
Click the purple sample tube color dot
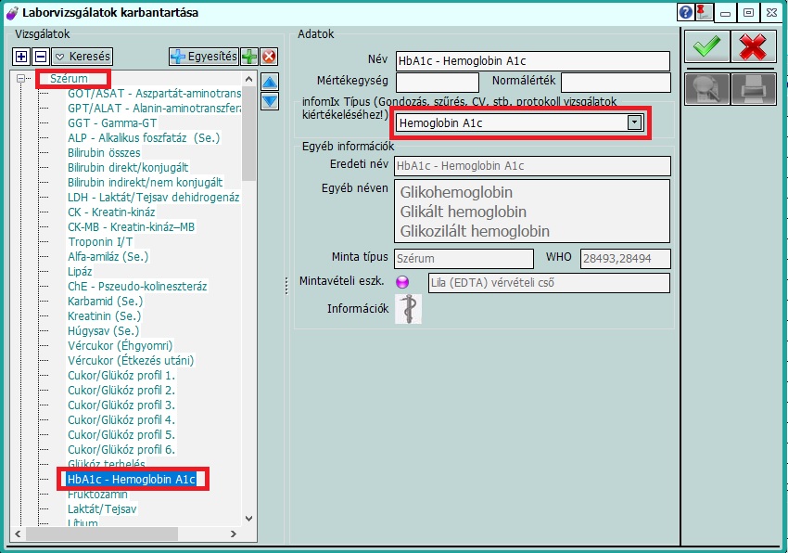401,282
